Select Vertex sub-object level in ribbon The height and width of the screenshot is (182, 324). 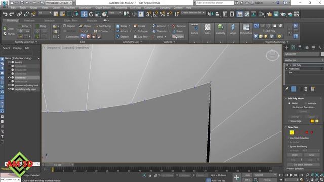click(x=256, y=26)
